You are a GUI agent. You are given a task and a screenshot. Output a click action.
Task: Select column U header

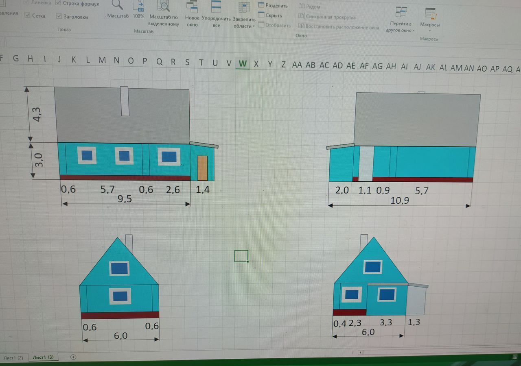(x=215, y=63)
